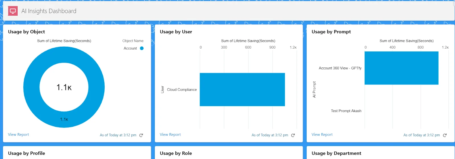Image resolution: width=455 pixels, height=159 pixels.
Task: Open the Usage by Role card
Action: click(x=176, y=153)
